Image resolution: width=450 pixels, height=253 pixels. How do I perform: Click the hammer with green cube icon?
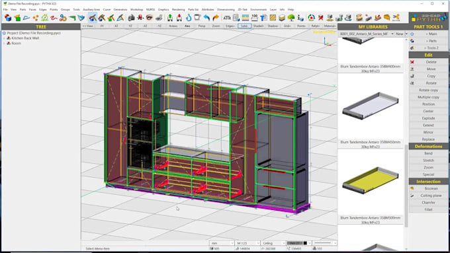point(111,18)
